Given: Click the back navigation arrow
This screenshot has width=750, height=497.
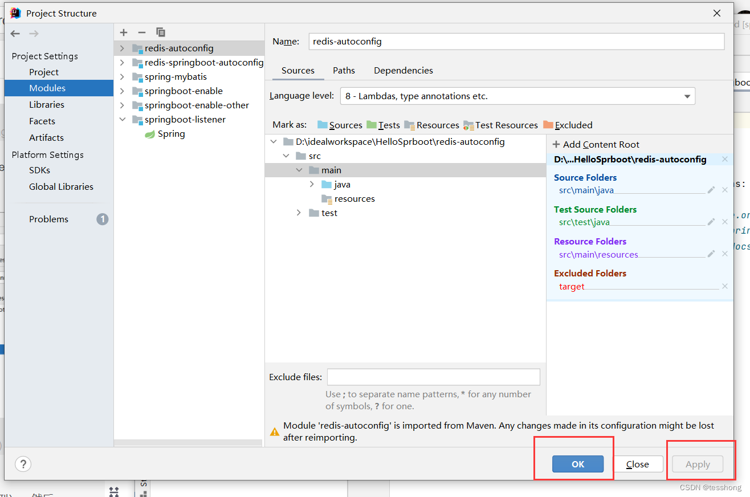Looking at the screenshot, I should (15, 34).
